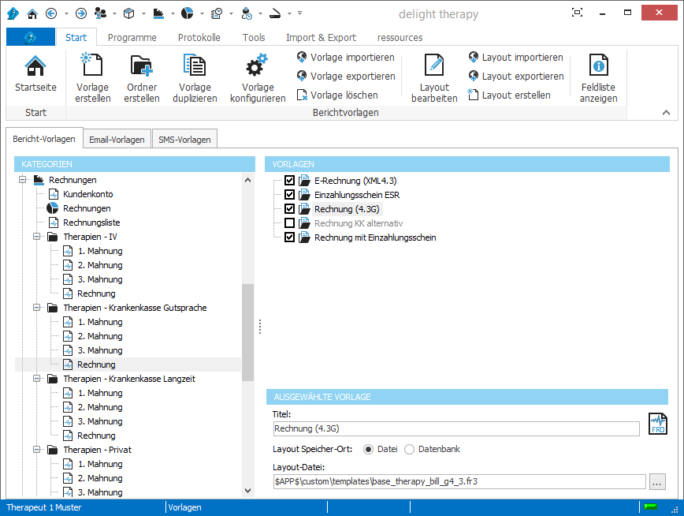
Task: Open the Import & Export ribbon tab
Action: (x=321, y=37)
